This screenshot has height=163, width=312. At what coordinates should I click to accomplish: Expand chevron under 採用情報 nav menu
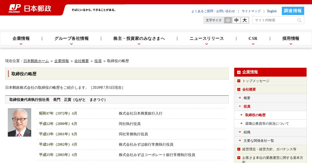(x=291, y=44)
